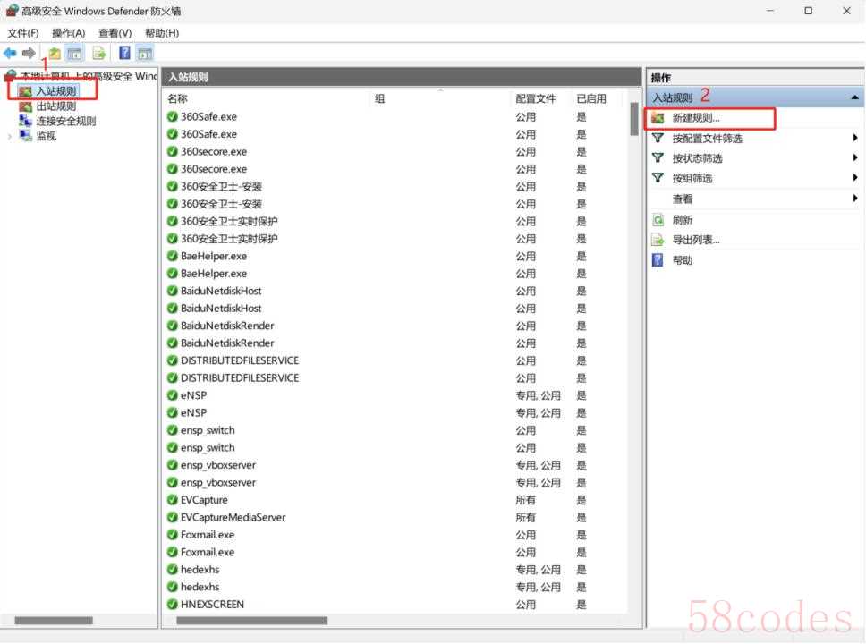Click the Export list toolbar icon
Image resolution: width=866 pixels, height=644 pixels.
[x=99, y=53]
